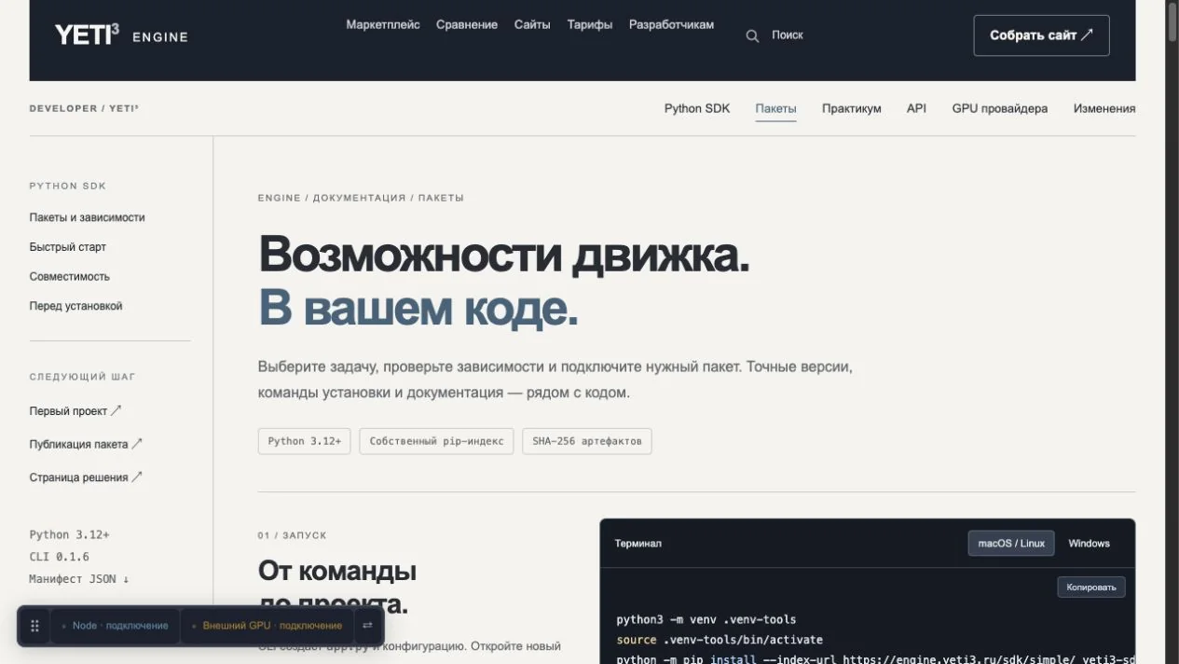Click the Собственный pip-индекс chip
The width and height of the screenshot is (1179, 664).
(436, 441)
